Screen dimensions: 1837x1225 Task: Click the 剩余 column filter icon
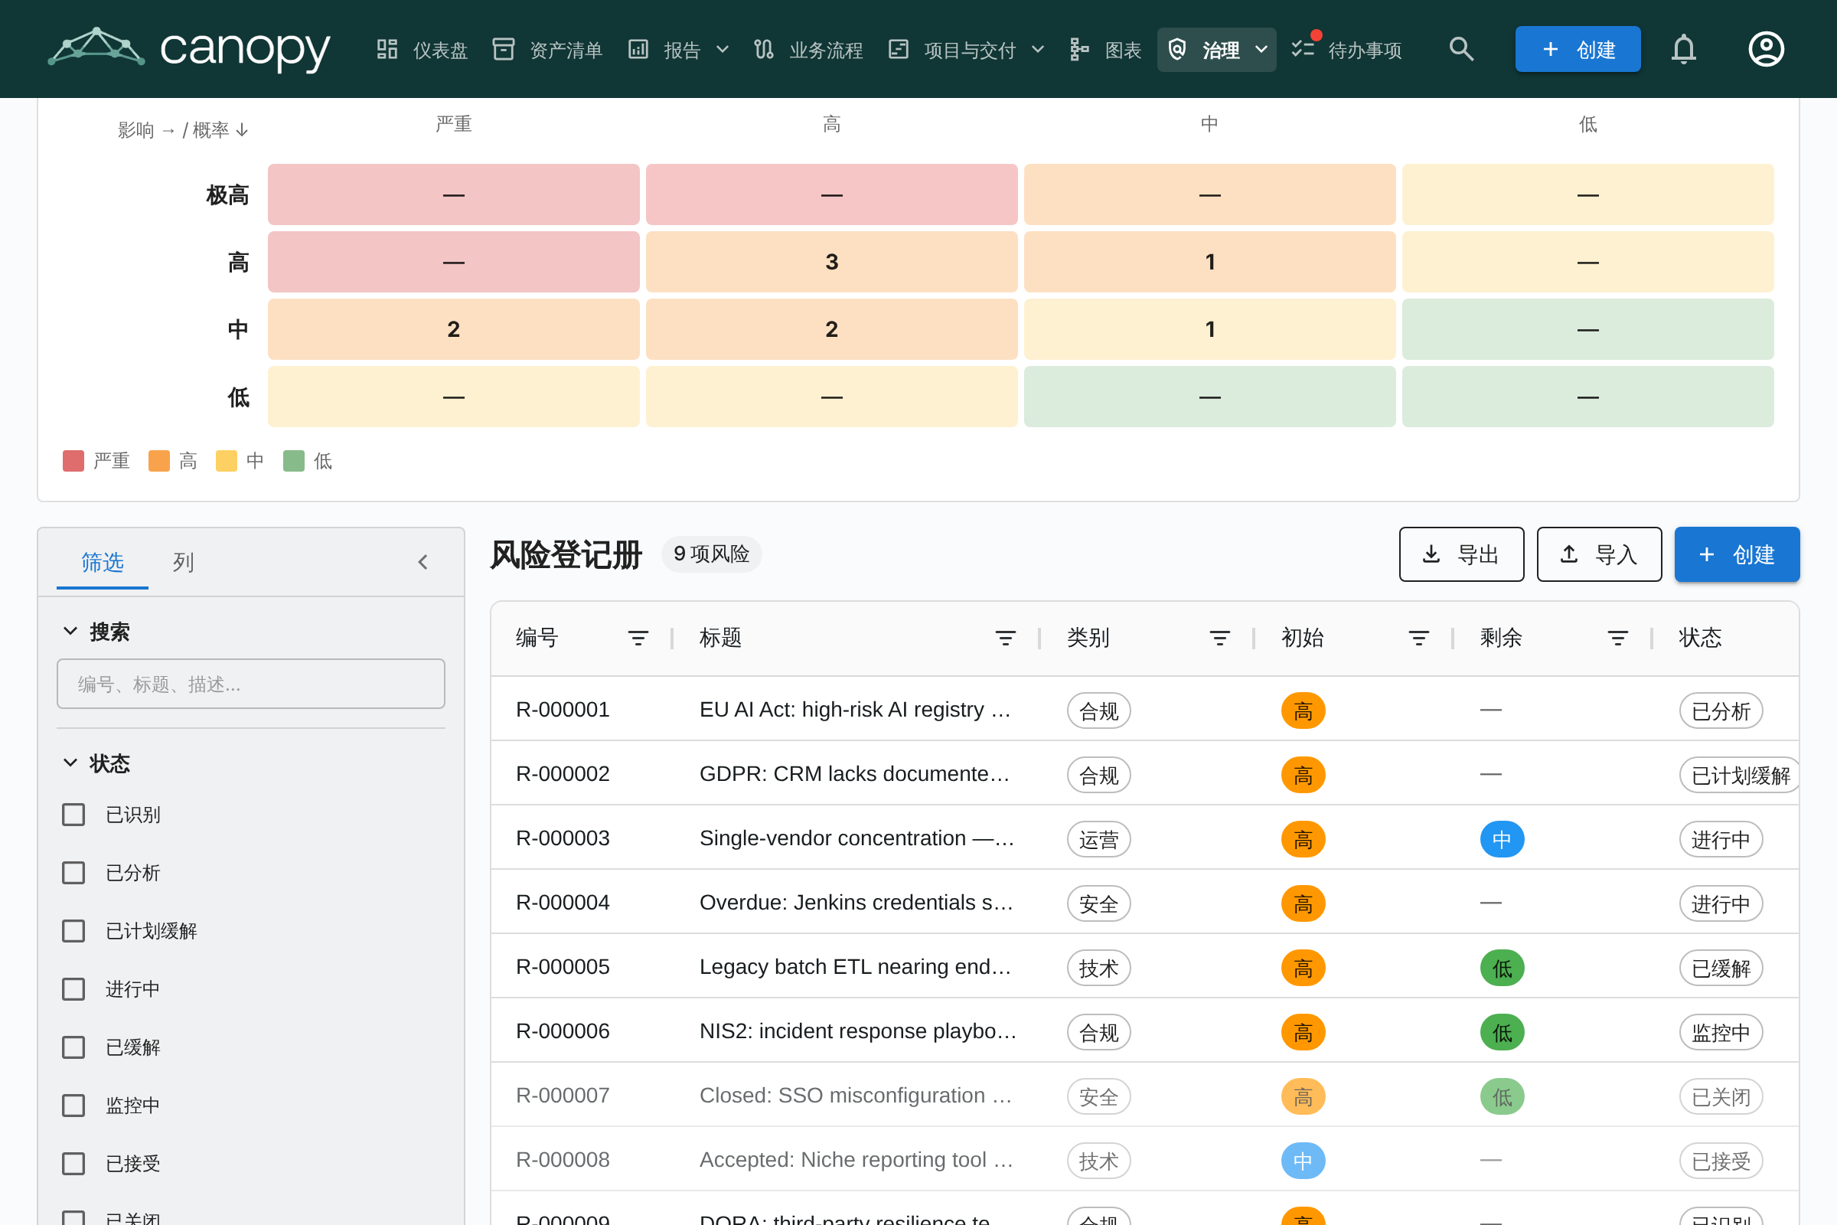(x=1618, y=639)
